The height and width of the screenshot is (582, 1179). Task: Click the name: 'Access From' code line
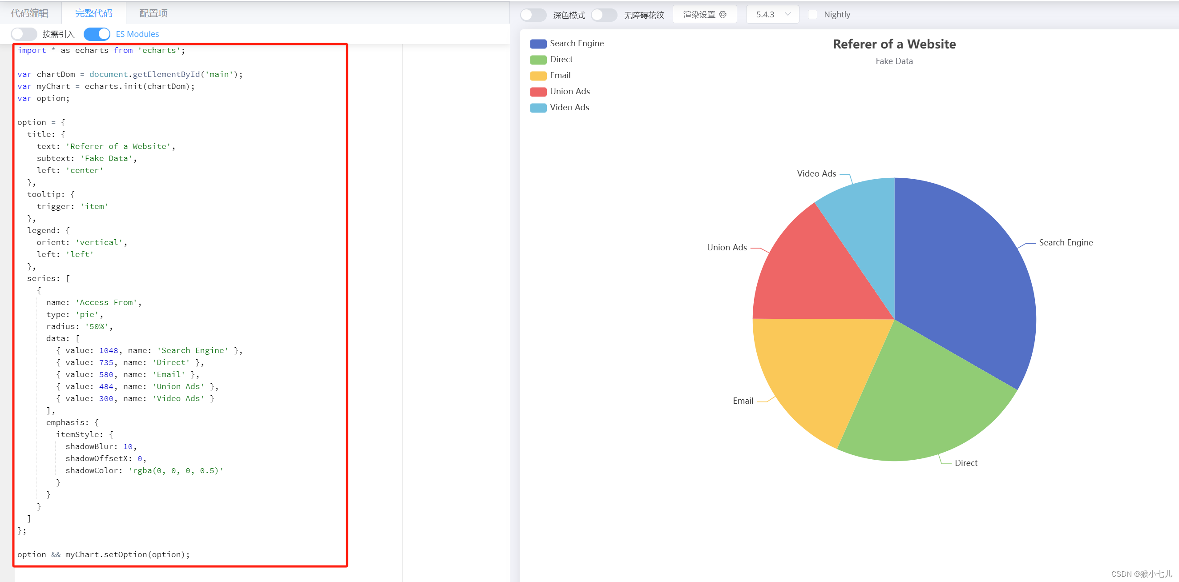(94, 302)
